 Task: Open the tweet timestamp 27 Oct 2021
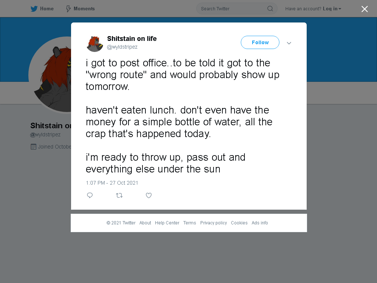click(112, 183)
